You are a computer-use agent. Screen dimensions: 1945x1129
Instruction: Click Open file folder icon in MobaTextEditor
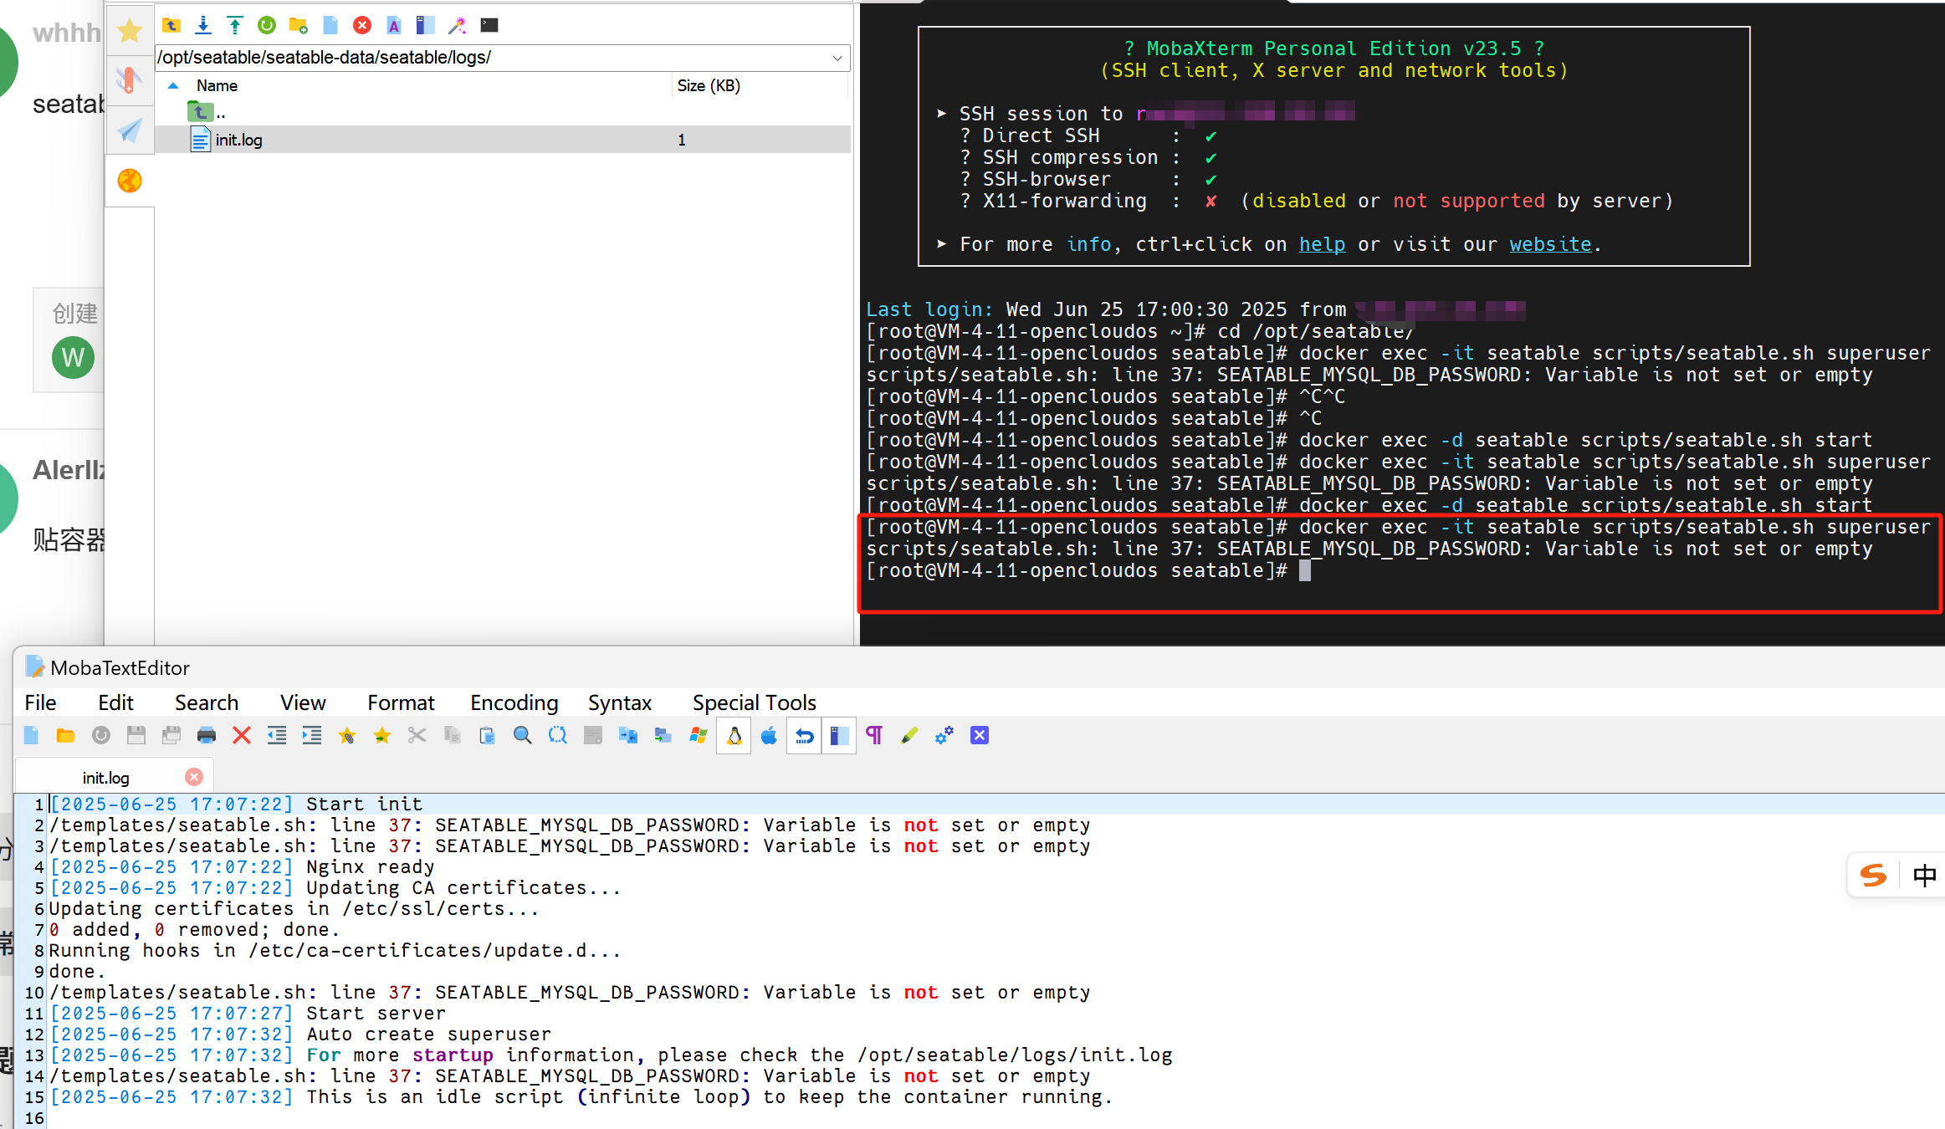tap(65, 735)
